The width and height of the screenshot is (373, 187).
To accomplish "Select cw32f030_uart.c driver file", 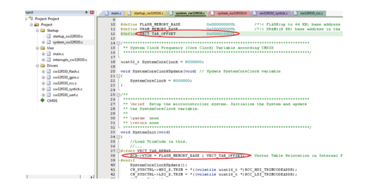I will pos(65,95).
